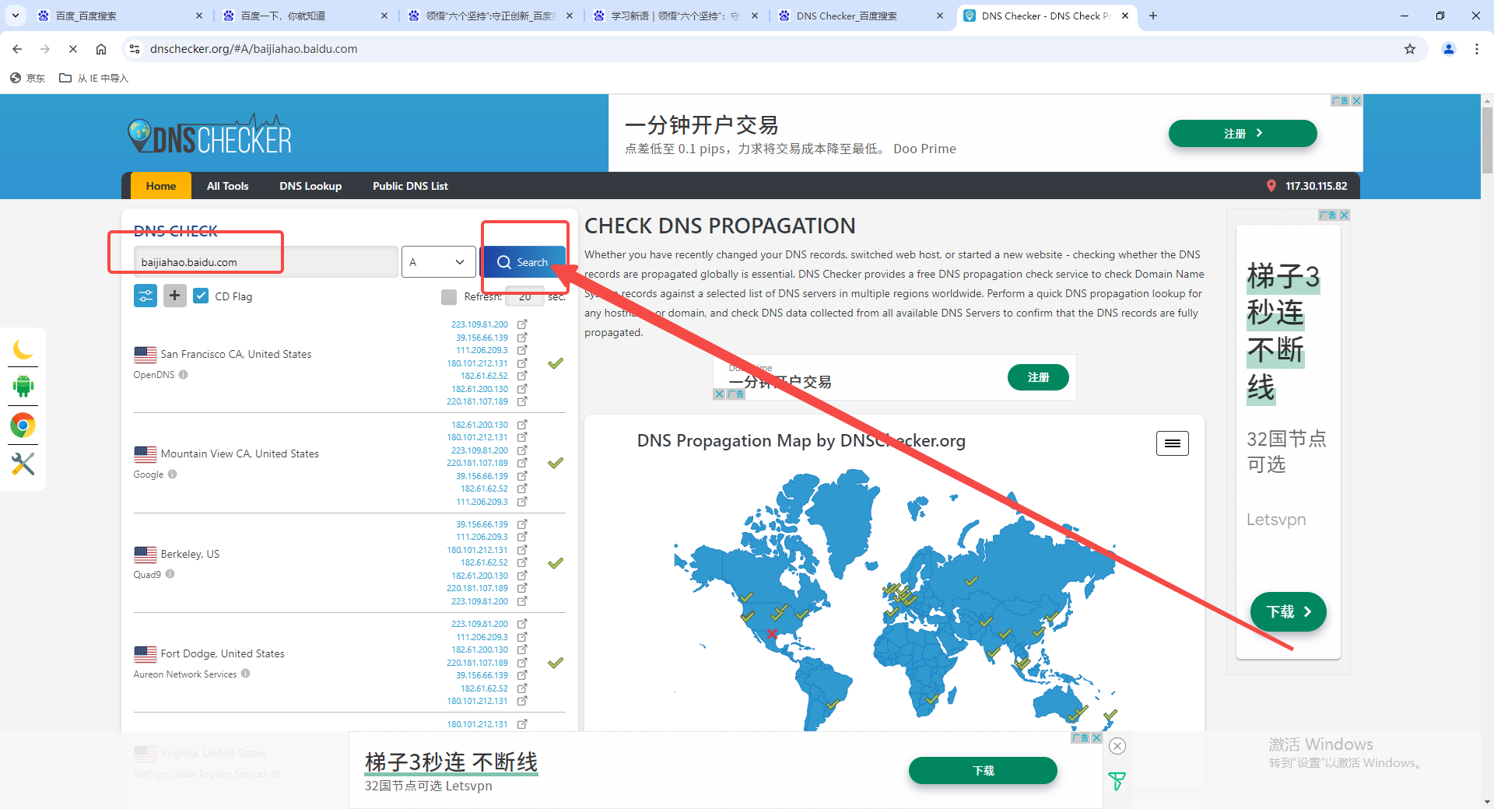Add a custom DNS server with plus icon
This screenshot has height=809, width=1494.
coord(175,296)
